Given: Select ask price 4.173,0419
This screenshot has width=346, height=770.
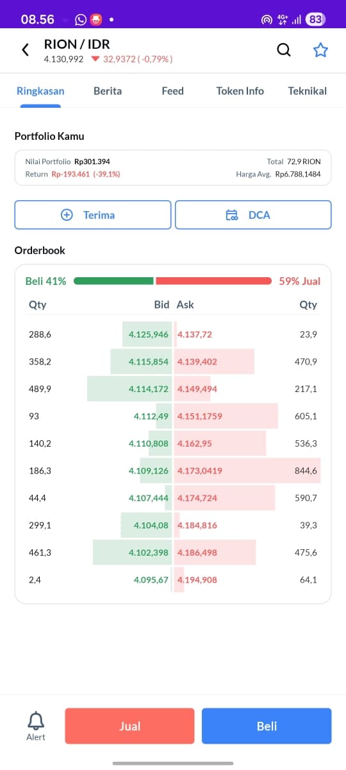Looking at the screenshot, I should [200, 470].
